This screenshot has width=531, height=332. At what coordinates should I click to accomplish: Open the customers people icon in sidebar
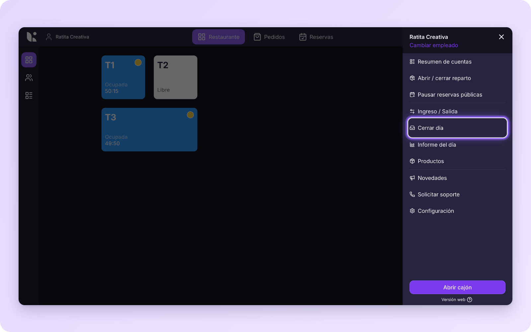pos(29,78)
